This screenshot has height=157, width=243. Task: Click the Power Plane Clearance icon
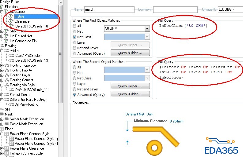coord(7,148)
